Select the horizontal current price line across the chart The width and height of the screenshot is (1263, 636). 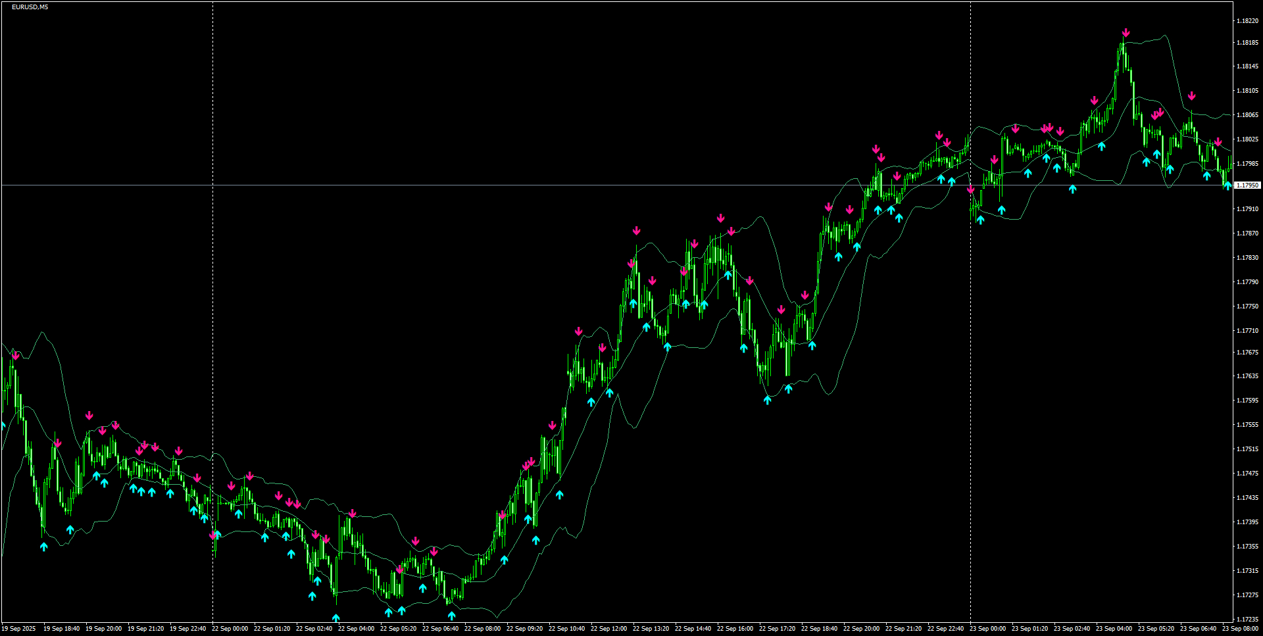460,185
